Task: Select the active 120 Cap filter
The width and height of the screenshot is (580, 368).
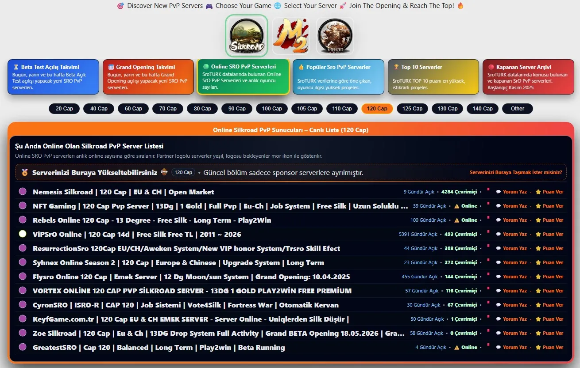Action: [x=377, y=109]
